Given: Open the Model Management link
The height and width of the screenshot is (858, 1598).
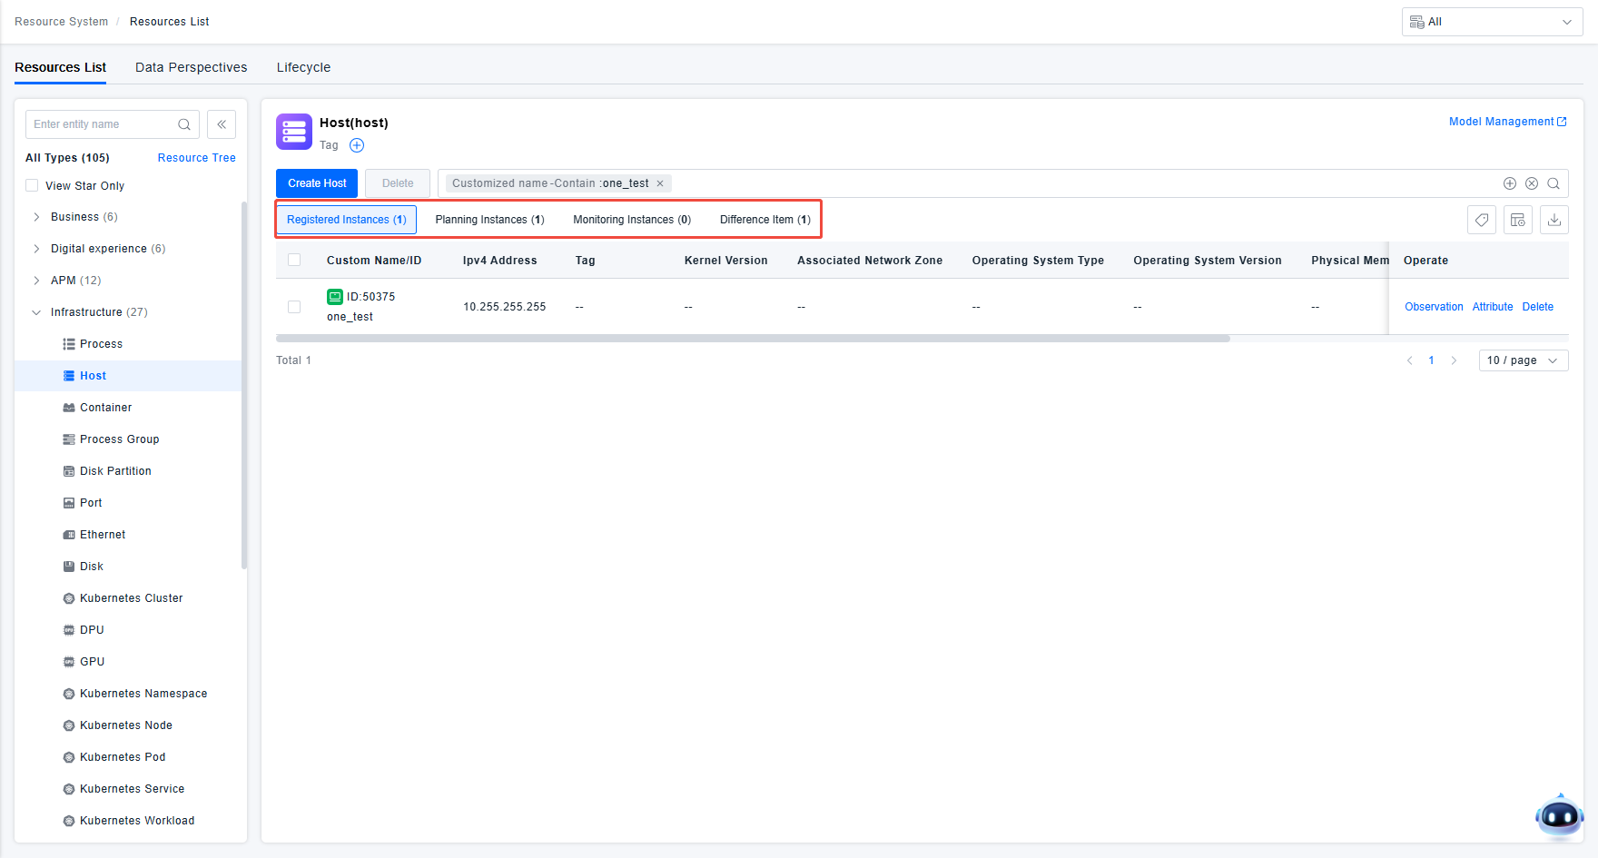Looking at the screenshot, I should pos(1506,122).
